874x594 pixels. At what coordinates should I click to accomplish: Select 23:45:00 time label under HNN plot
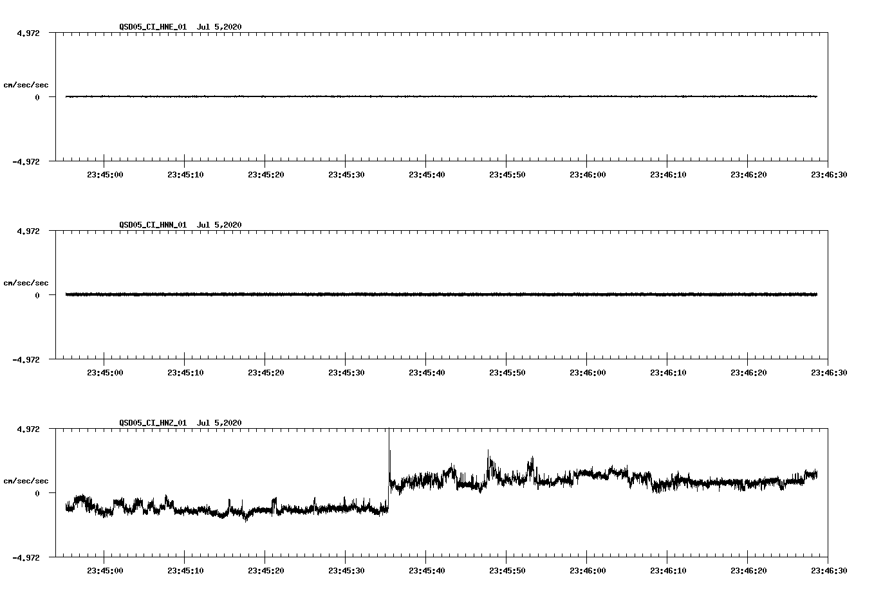104,372
